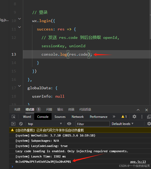
Task: Open the 调试器 panel tab
Action: coord(30,109)
